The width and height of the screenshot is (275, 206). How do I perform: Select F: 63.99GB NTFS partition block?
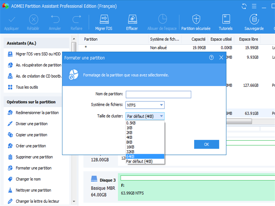click(x=197, y=187)
